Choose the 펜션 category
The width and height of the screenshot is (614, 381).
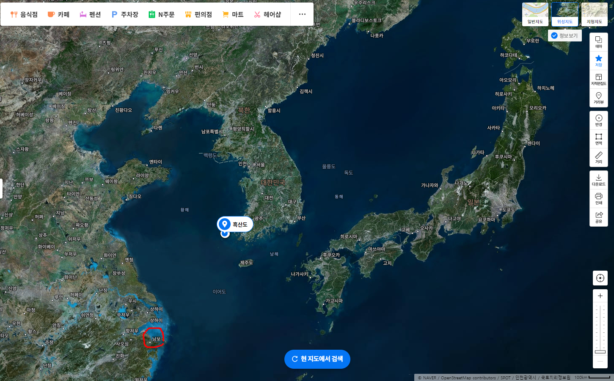[x=90, y=14]
